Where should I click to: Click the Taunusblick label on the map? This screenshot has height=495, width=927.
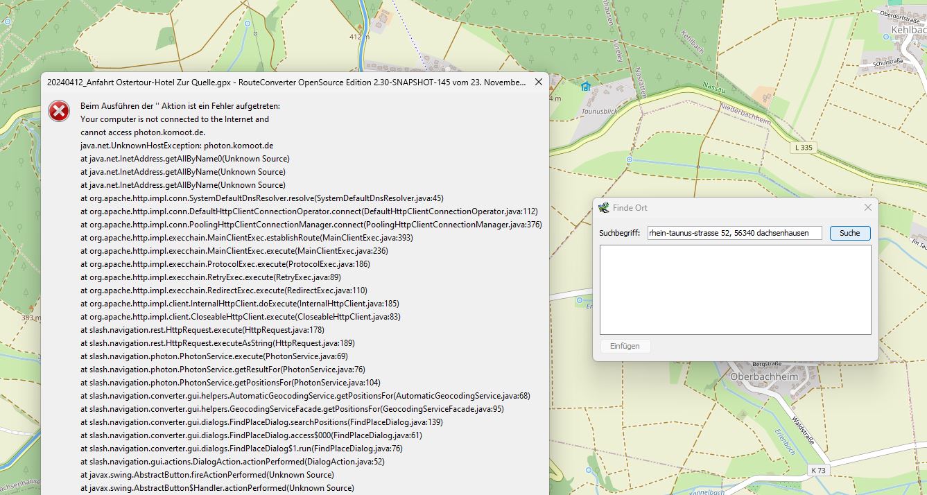[599, 111]
